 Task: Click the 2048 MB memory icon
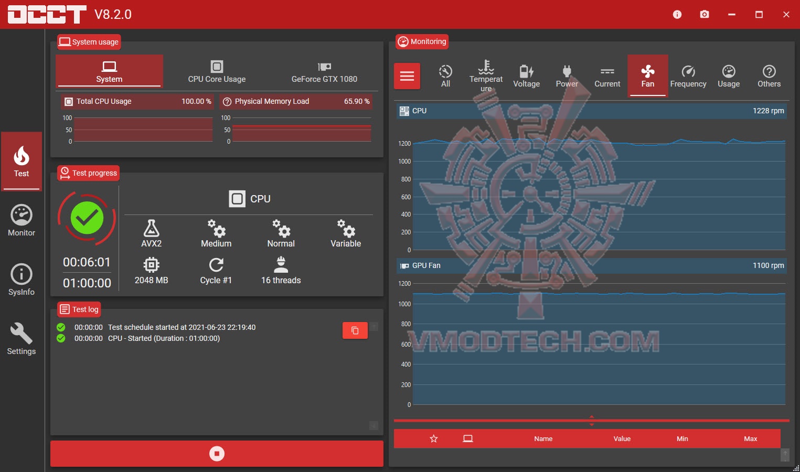(x=151, y=265)
